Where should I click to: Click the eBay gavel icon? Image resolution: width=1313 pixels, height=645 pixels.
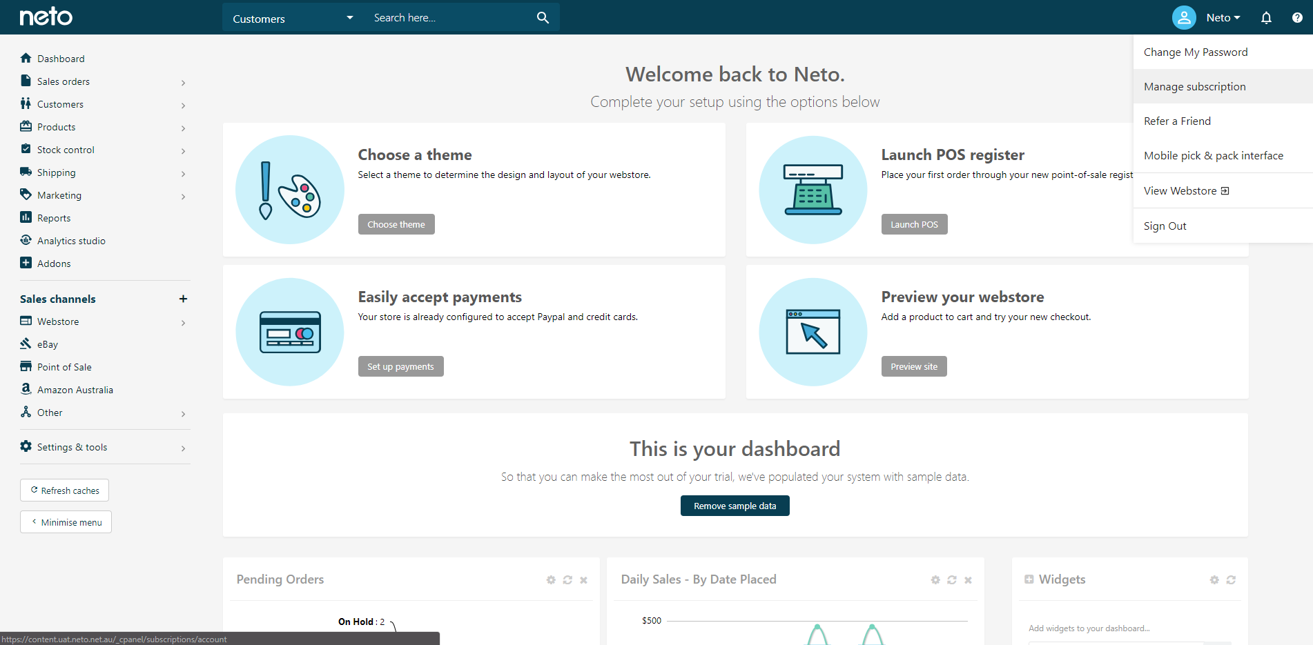26,344
